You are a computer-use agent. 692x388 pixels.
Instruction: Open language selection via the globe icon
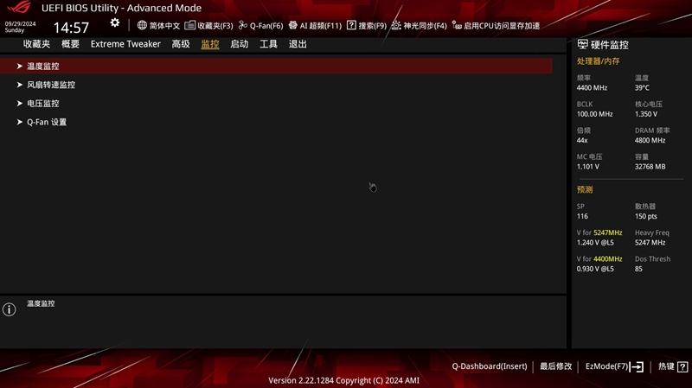click(143, 26)
